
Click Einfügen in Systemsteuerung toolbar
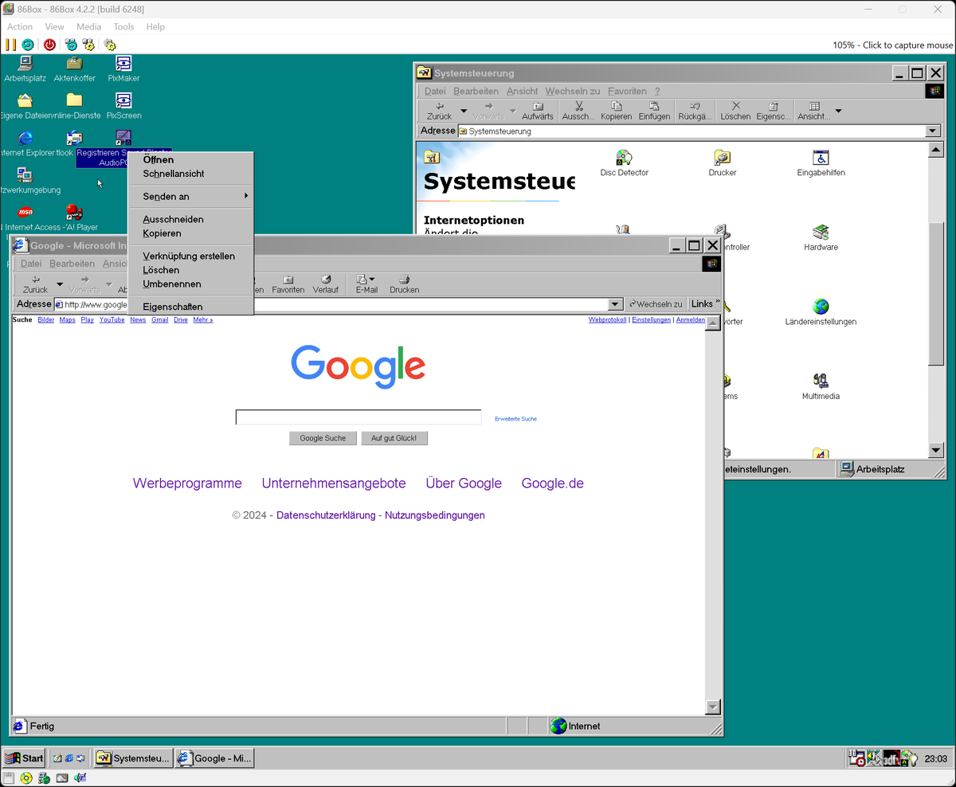(654, 111)
